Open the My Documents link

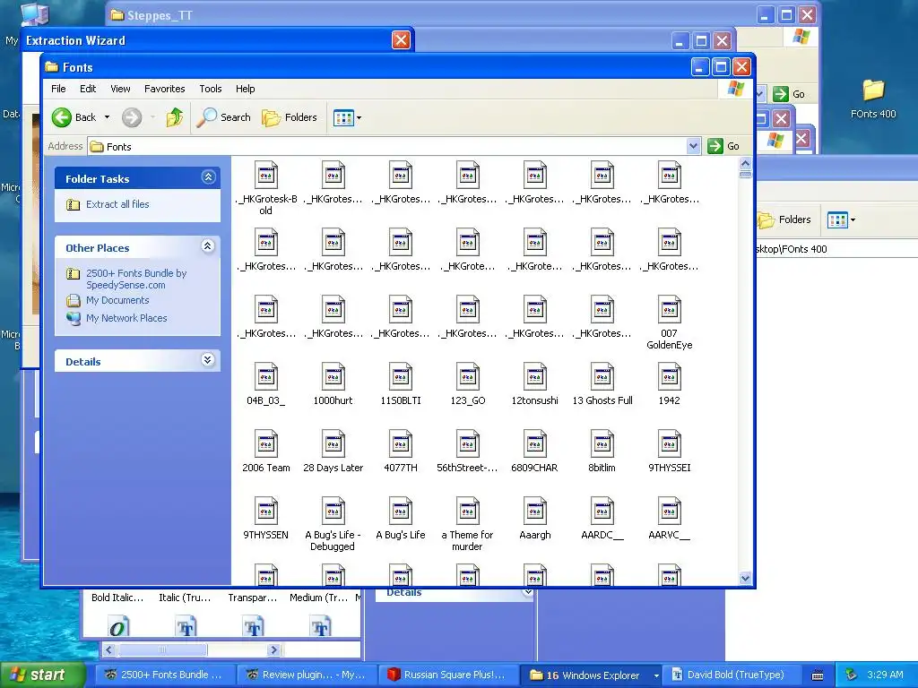coord(117,300)
